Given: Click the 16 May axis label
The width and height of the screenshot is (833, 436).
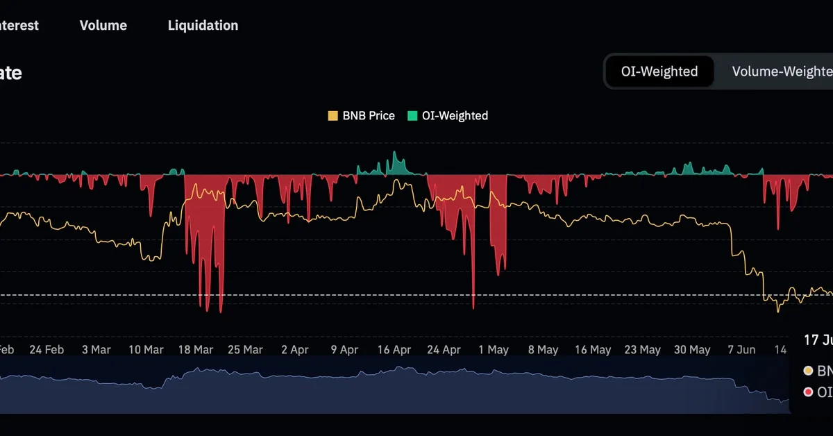Looking at the screenshot, I should point(594,349).
